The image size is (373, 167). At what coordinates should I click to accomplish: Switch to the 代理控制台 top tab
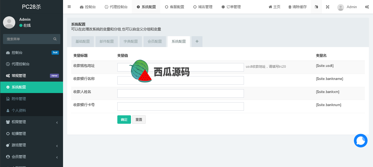(116, 7)
